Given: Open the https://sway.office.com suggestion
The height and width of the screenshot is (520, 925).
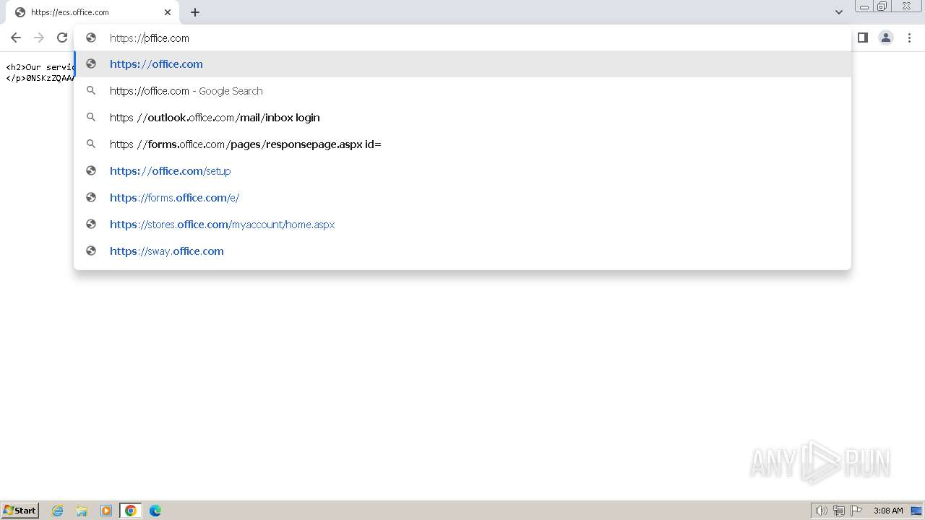Looking at the screenshot, I should (x=462, y=251).
